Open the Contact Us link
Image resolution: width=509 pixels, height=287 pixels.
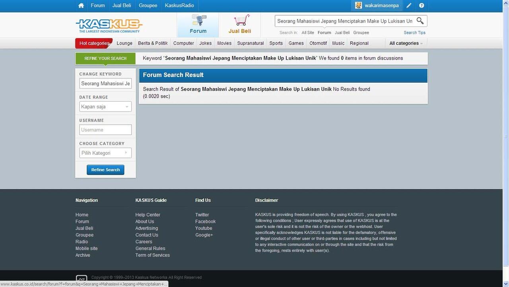coord(147,235)
